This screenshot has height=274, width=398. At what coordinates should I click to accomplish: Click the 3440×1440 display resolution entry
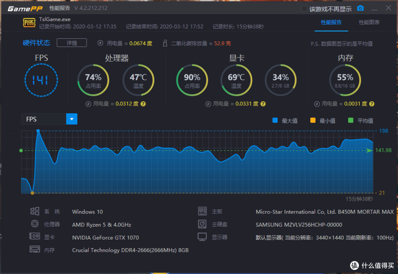[325, 237]
